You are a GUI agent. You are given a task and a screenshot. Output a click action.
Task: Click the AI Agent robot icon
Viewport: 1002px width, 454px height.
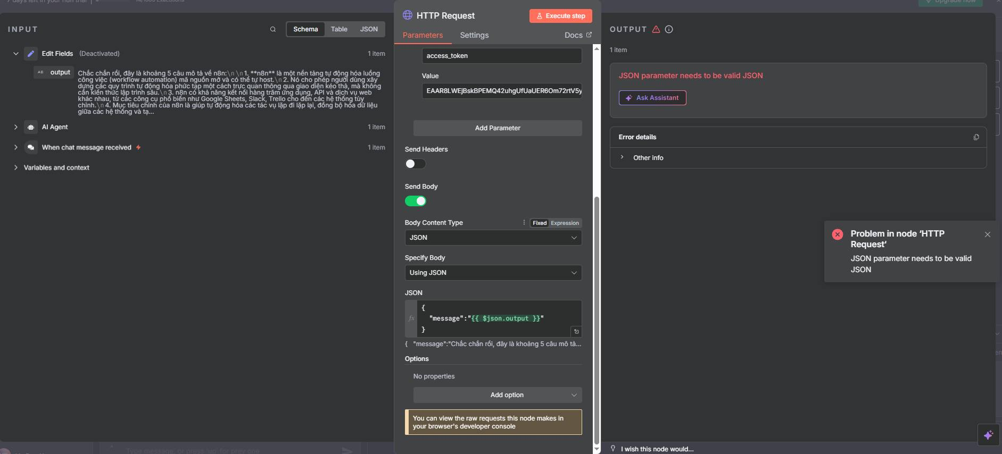coord(31,127)
